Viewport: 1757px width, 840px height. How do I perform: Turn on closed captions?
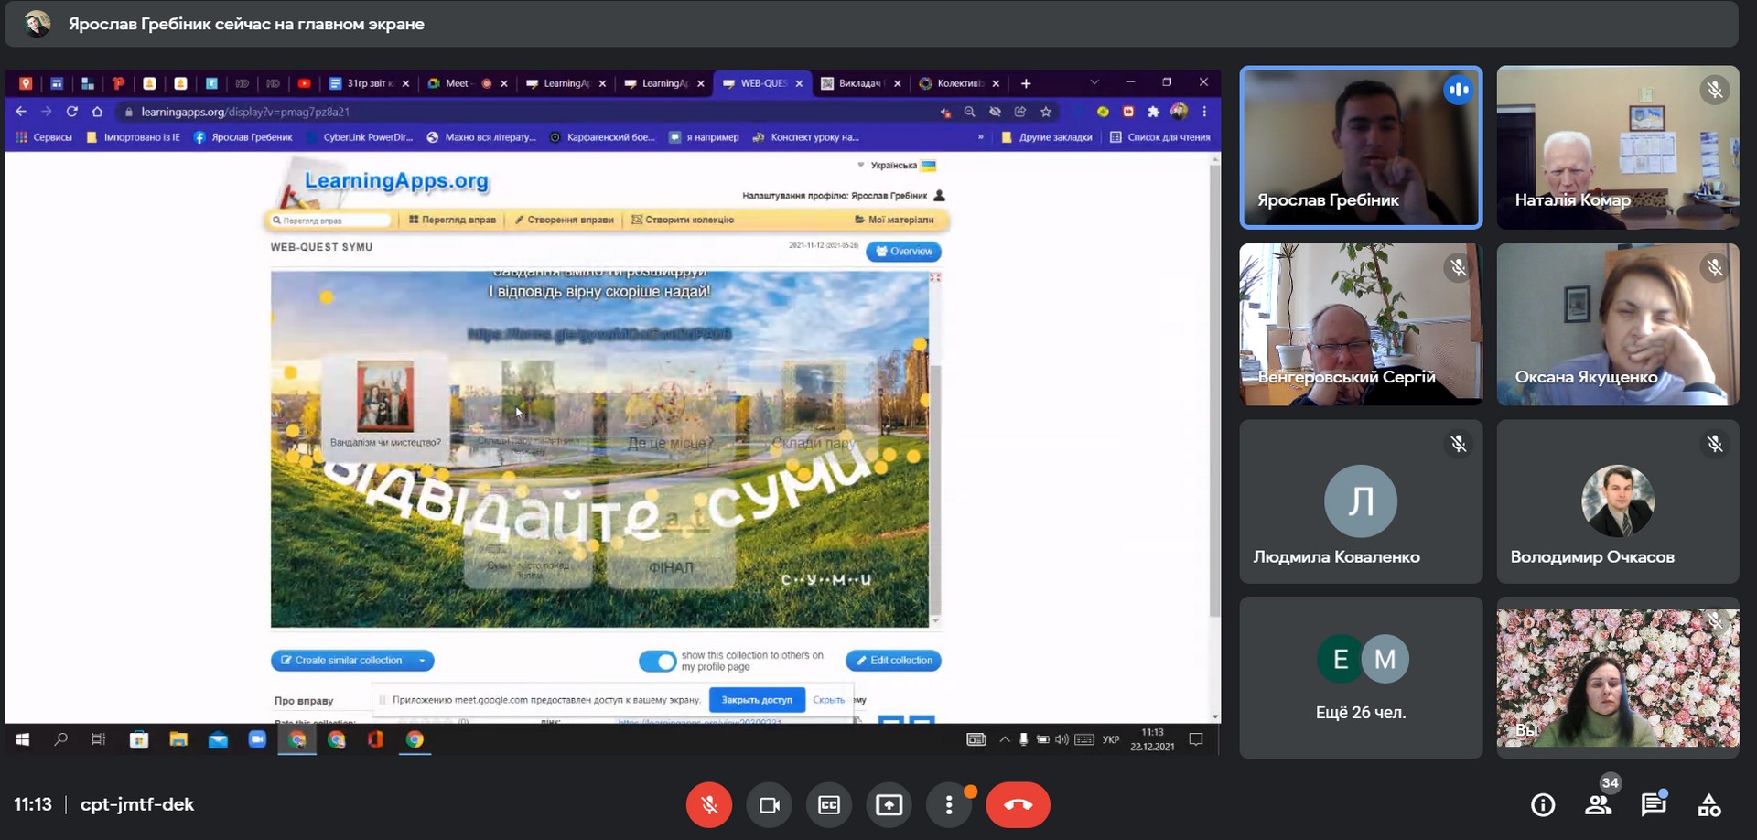point(829,805)
